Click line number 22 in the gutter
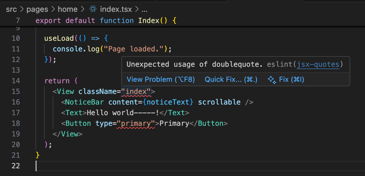365x176 pixels. tap(16, 166)
